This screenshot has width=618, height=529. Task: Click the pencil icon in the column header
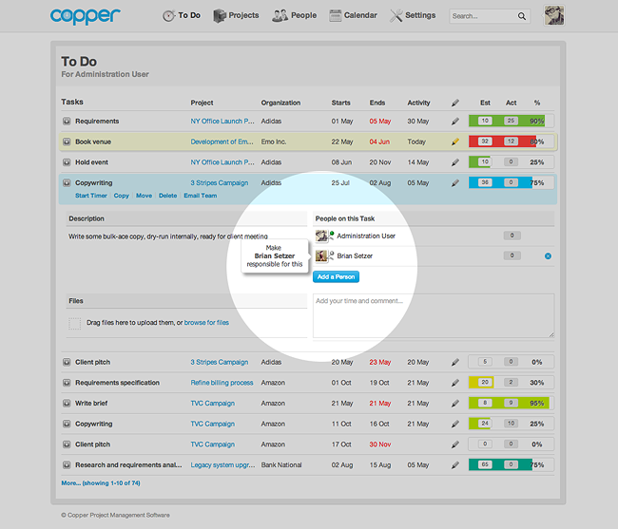(x=455, y=103)
